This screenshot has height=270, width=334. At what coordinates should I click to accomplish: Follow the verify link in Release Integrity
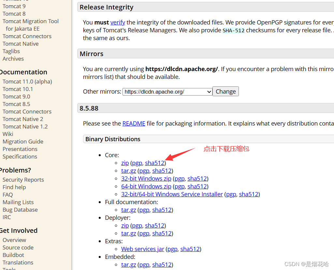point(118,22)
